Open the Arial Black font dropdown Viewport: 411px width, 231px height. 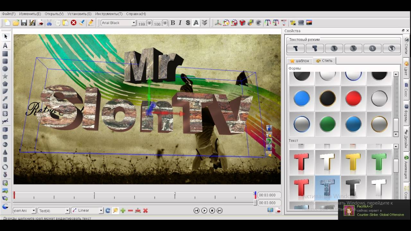tap(134, 23)
